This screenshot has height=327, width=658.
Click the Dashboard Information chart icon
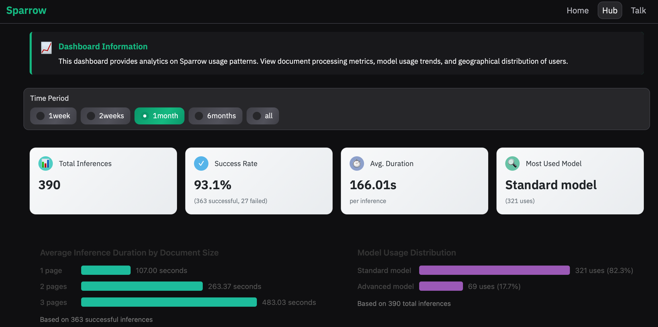click(x=46, y=48)
